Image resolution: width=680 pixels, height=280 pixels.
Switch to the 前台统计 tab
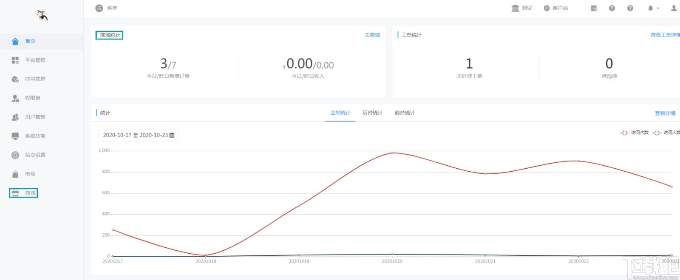click(405, 113)
